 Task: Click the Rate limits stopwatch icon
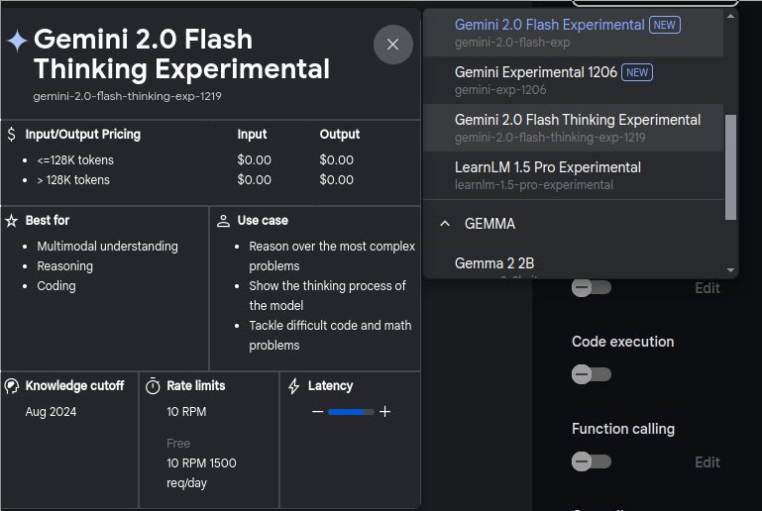(153, 385)
